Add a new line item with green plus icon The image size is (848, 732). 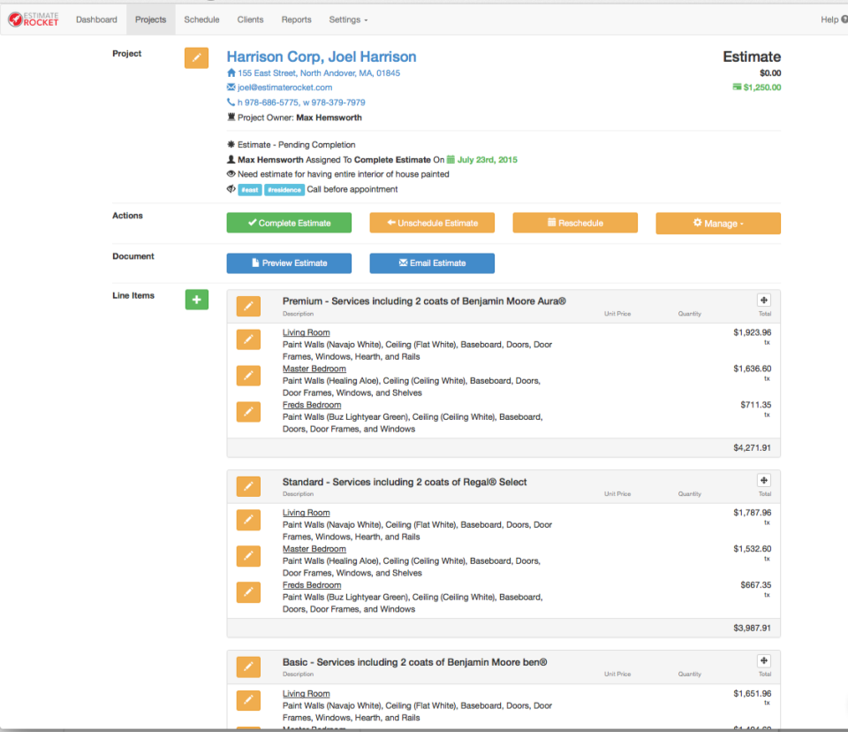pyautogui.click(x=195, y=300)
